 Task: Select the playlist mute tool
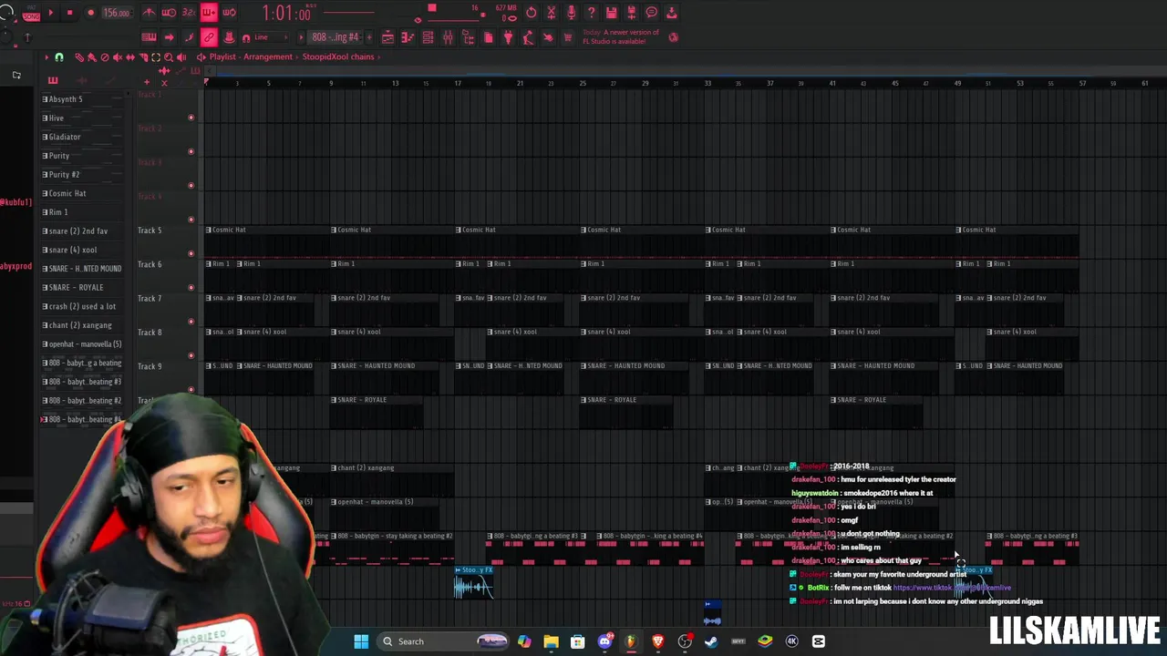pyautogui.click(x=118, y=56)
